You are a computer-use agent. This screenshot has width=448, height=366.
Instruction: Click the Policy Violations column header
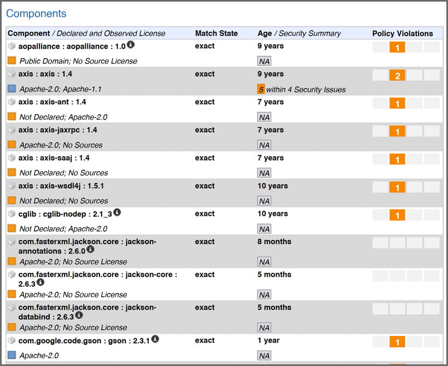(402, 33)
